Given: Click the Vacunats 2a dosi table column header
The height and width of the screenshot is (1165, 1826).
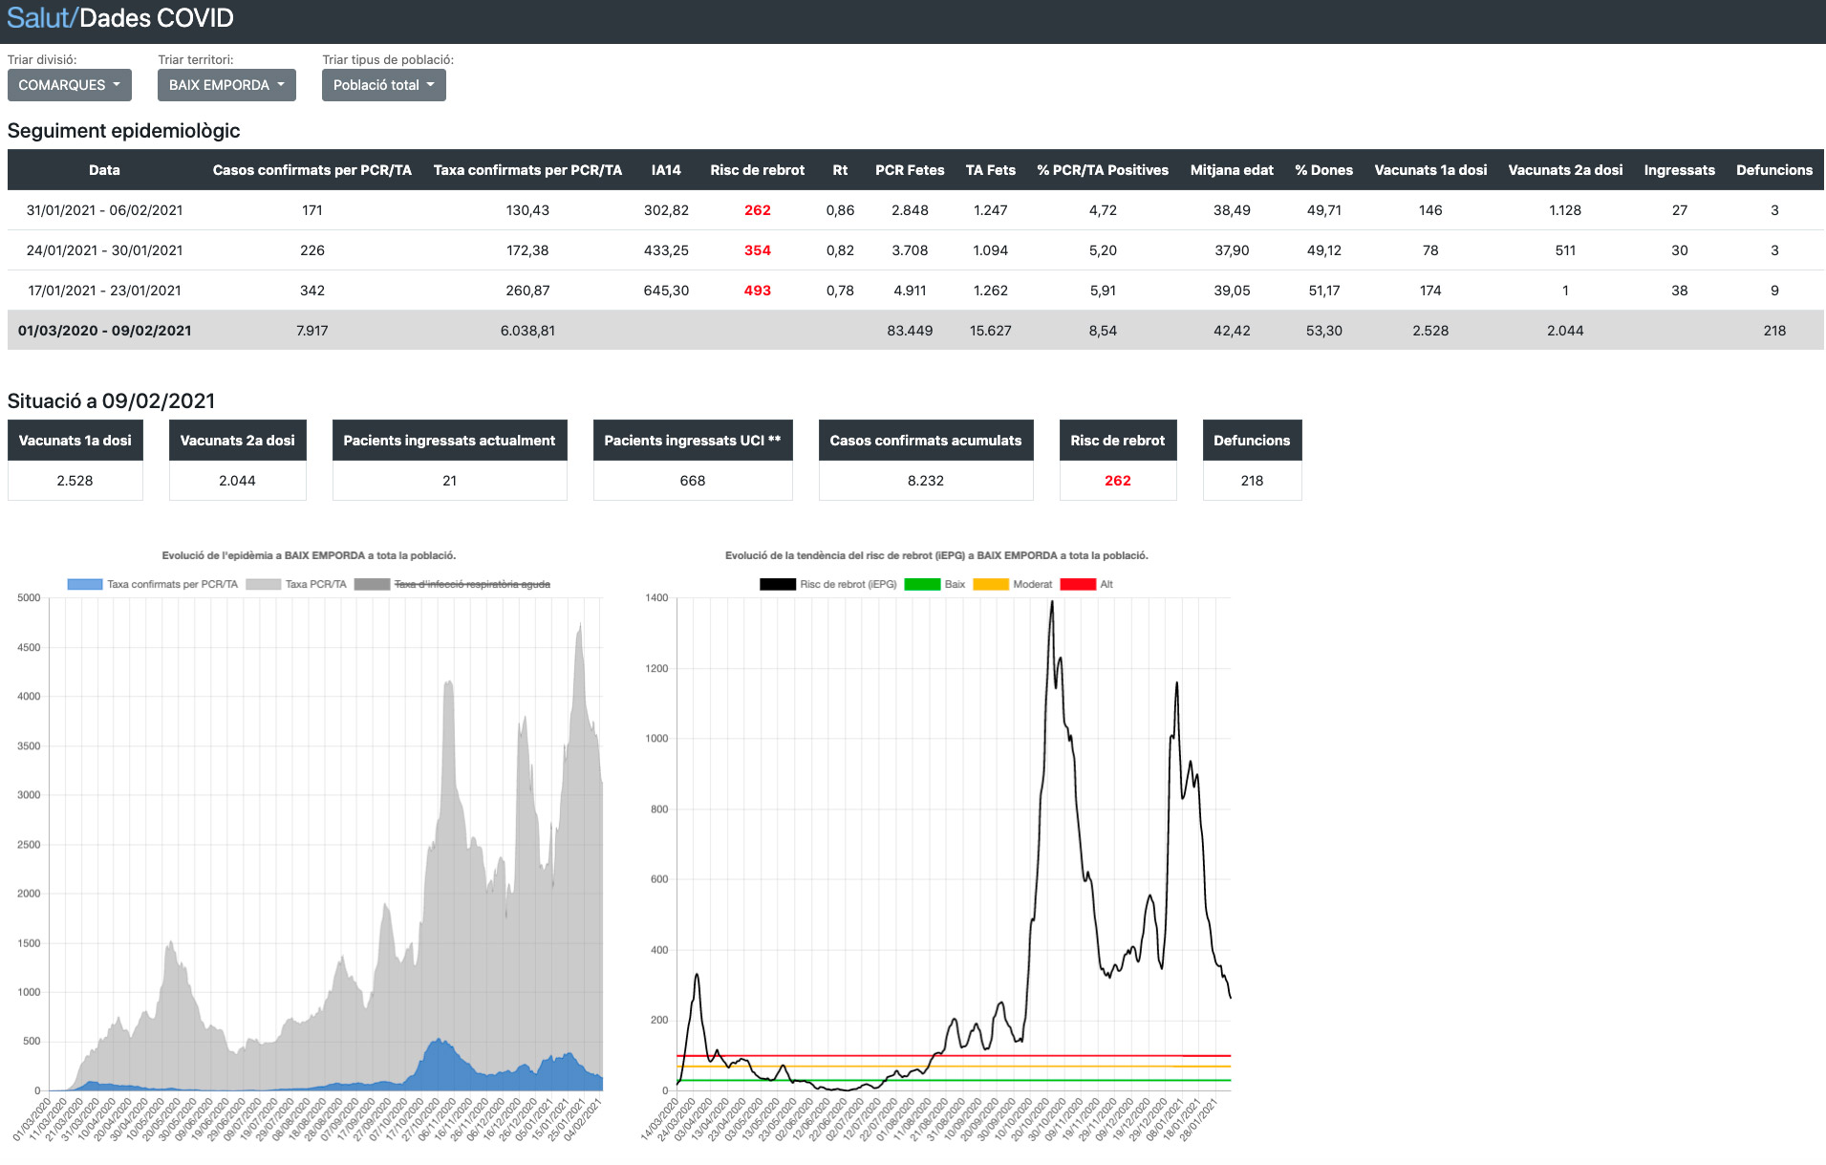Looking at the screenshot, I should pyautogui.click(x=1565, y=170).
